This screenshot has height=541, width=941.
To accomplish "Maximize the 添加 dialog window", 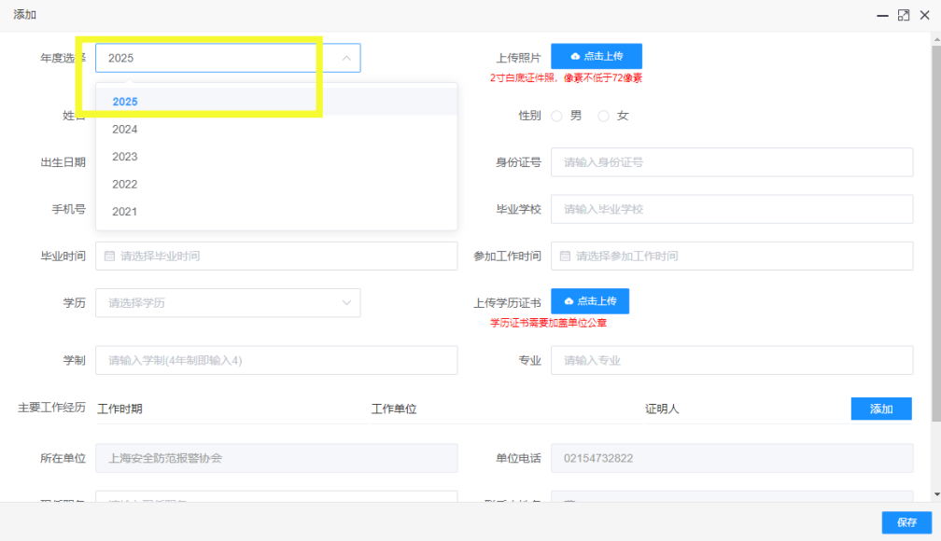I will click(903, 15).
